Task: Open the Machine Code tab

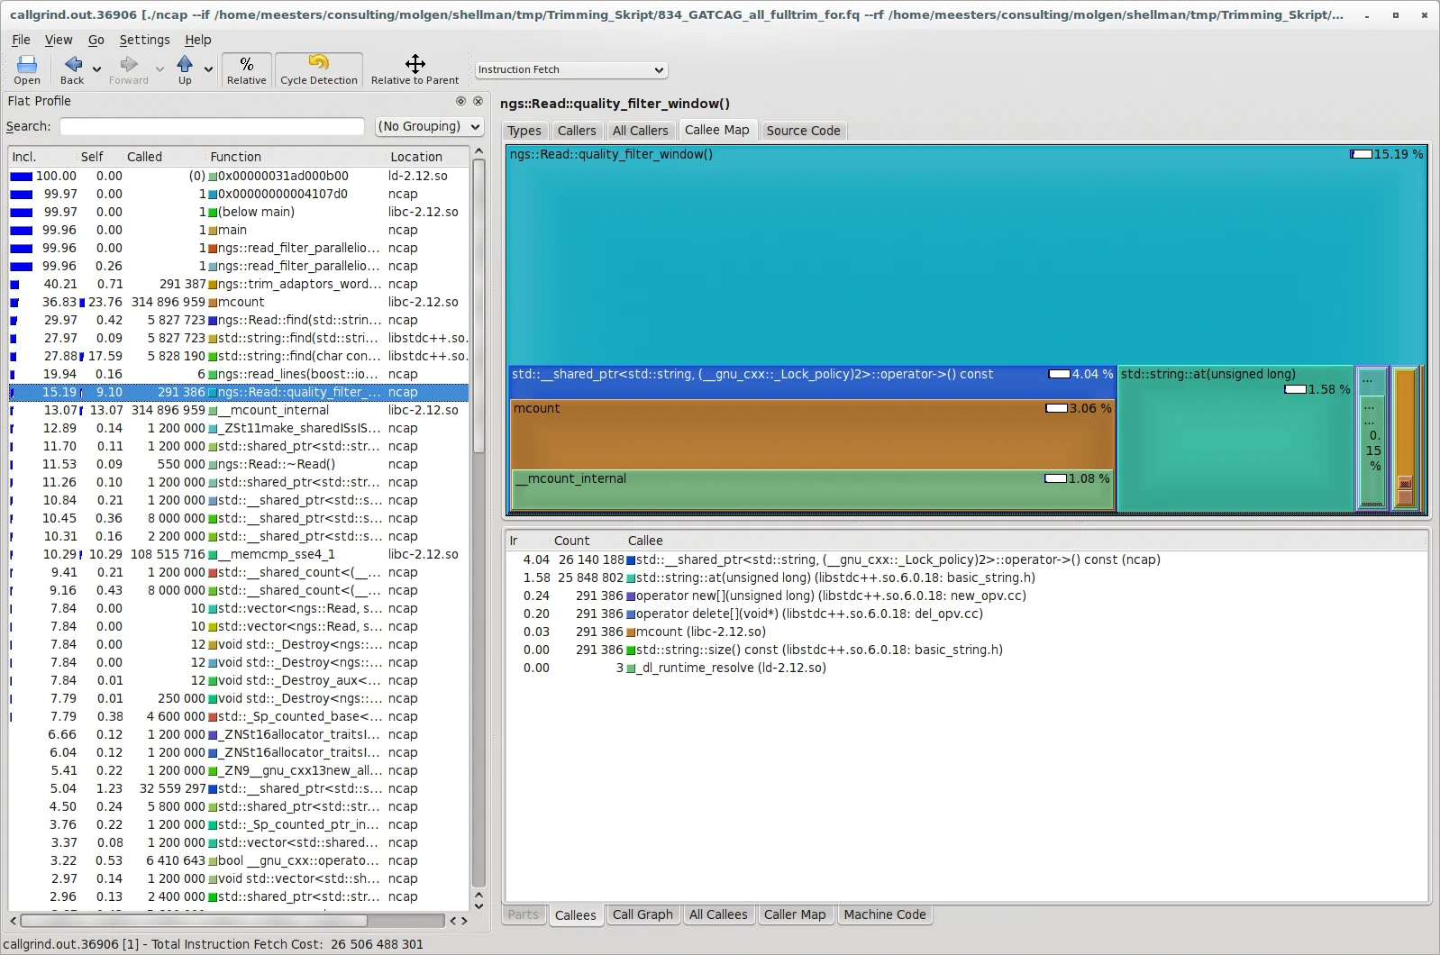Action: pos(885,914)
